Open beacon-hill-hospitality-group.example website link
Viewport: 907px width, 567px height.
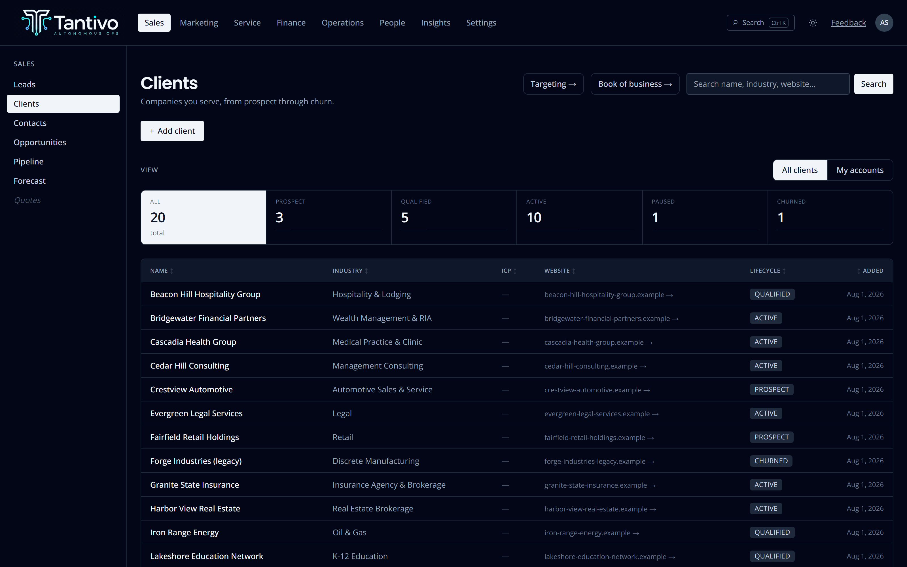(x=608, y=295)
